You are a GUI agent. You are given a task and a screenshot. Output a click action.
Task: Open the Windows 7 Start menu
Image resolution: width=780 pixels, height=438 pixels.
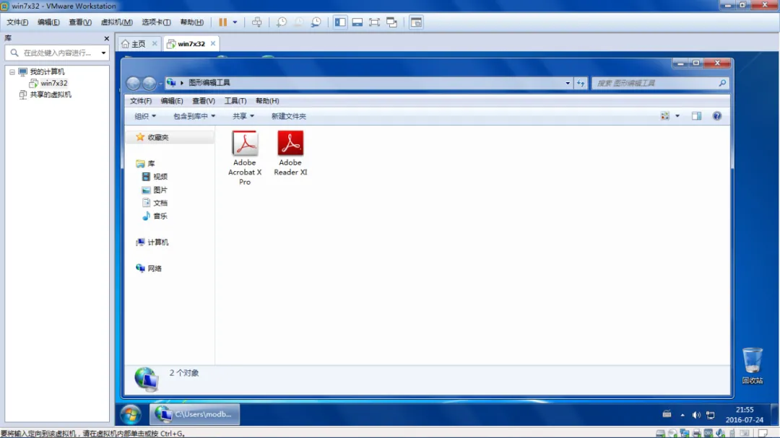pos(131,414)
